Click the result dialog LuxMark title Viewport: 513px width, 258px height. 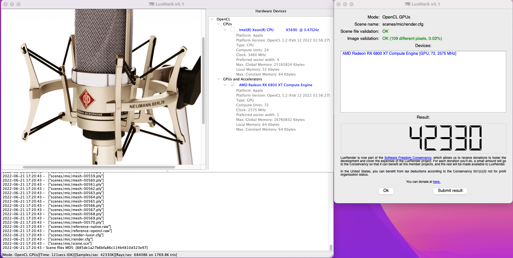pos(426,4)
